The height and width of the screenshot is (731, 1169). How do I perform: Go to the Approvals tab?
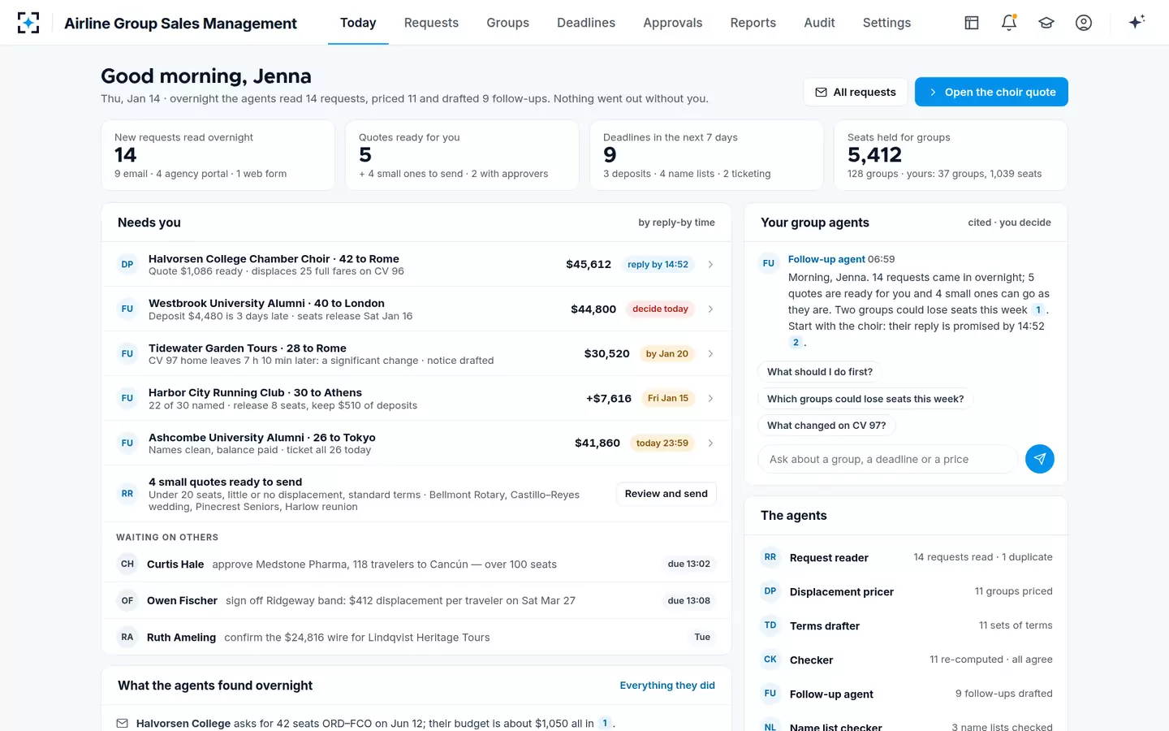click(x=672, y=23)
